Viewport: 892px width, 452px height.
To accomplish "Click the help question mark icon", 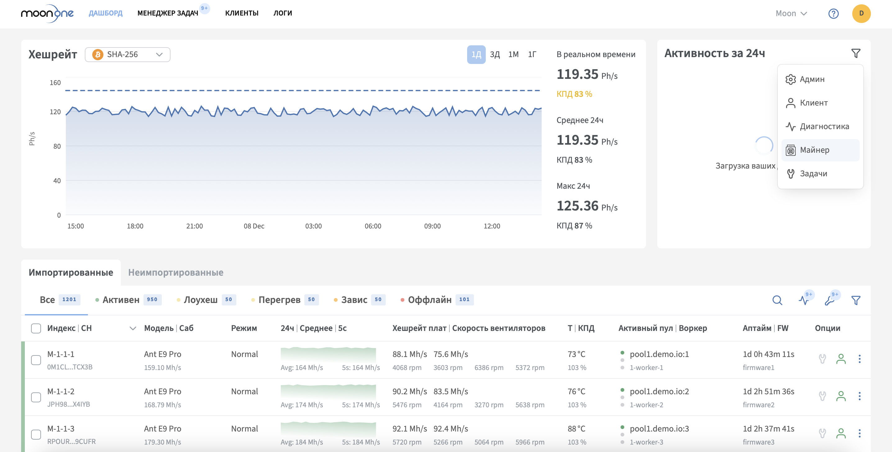I will 833,13.
